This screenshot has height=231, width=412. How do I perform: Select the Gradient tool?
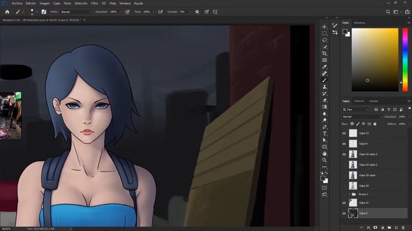pos(324,107)
